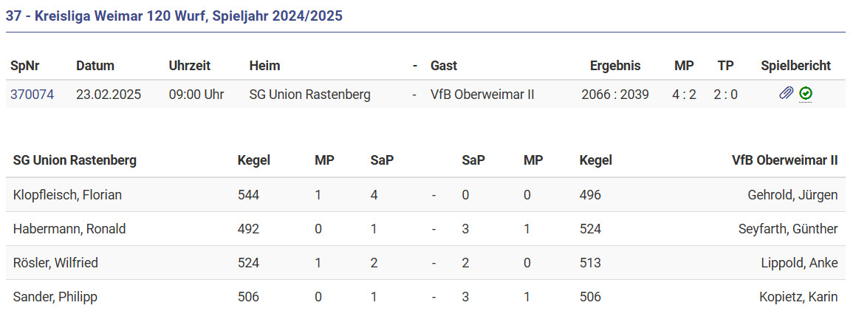
Task: Click Klopfleisch's Kegel score 544
Action: [x=248, y=195]
